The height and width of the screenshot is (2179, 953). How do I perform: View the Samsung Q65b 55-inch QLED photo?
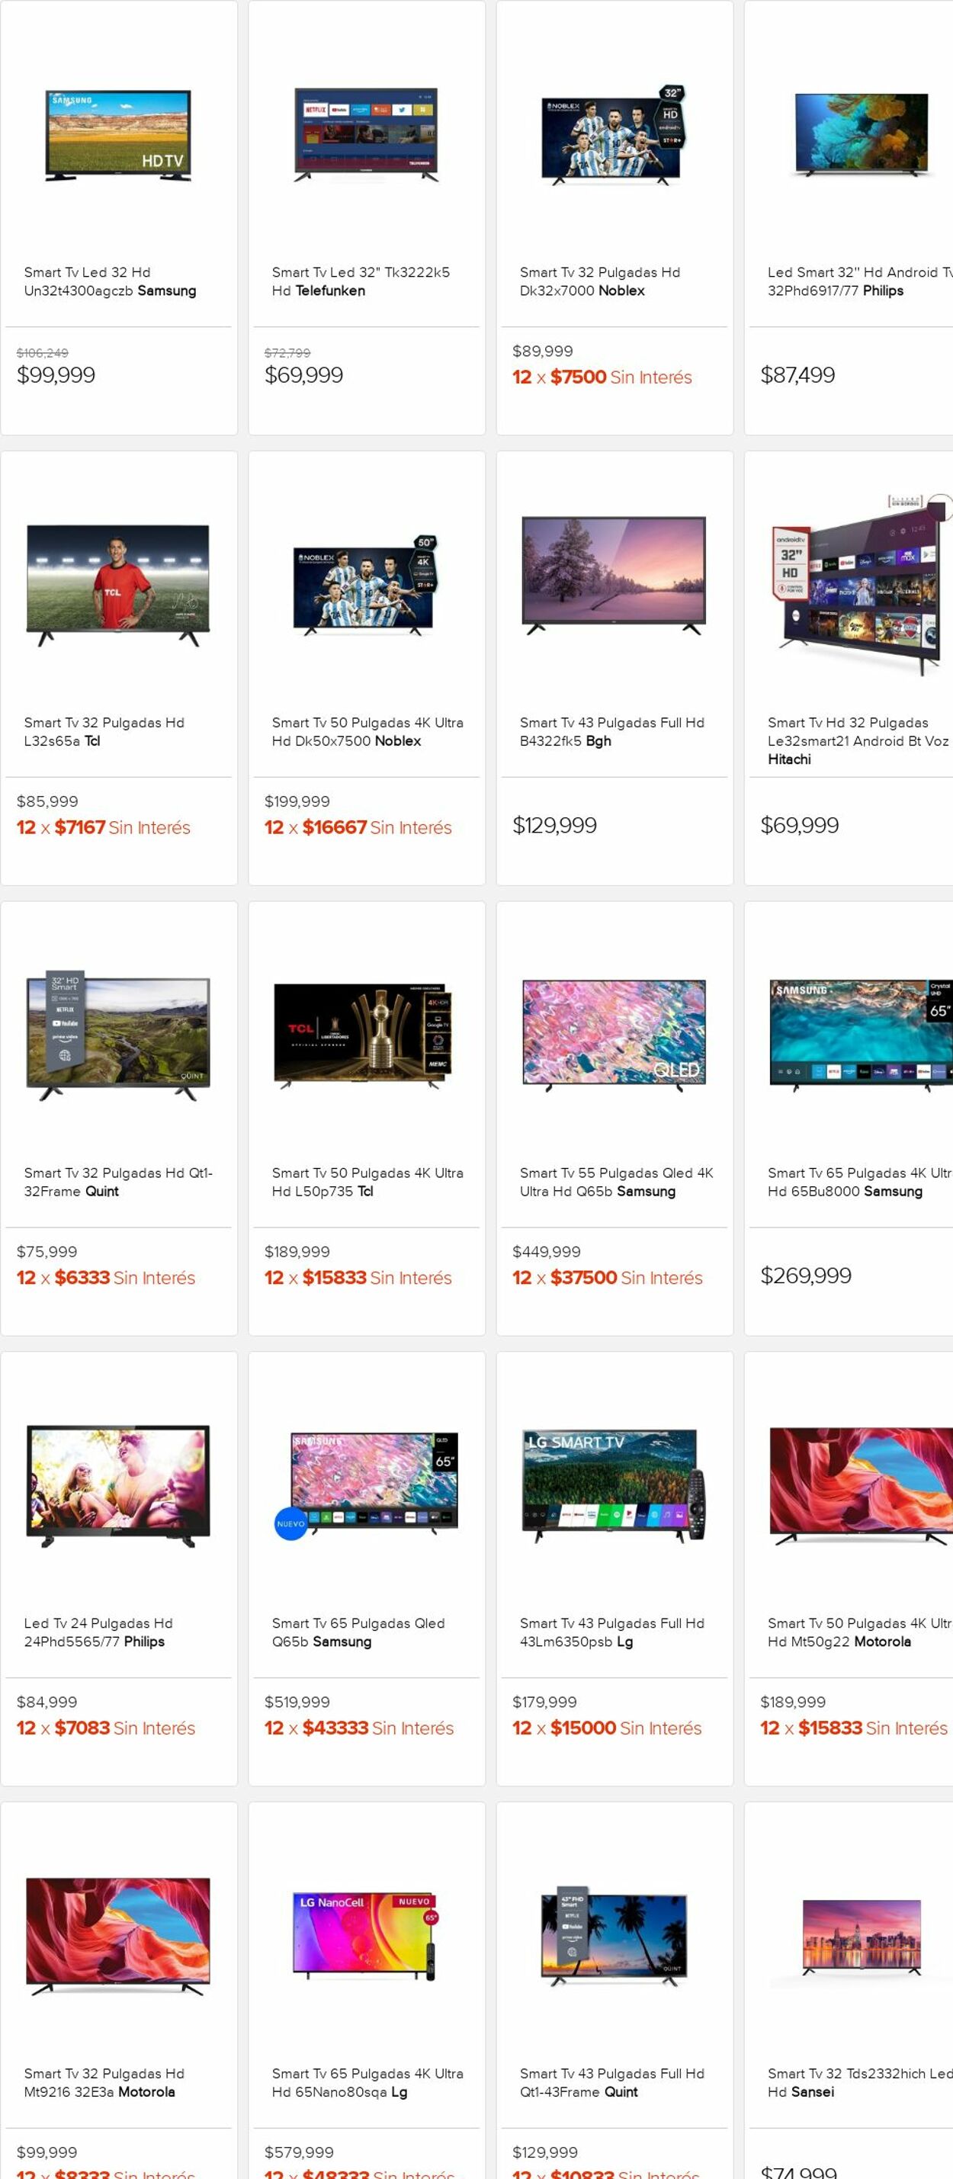pos(614,1035)
